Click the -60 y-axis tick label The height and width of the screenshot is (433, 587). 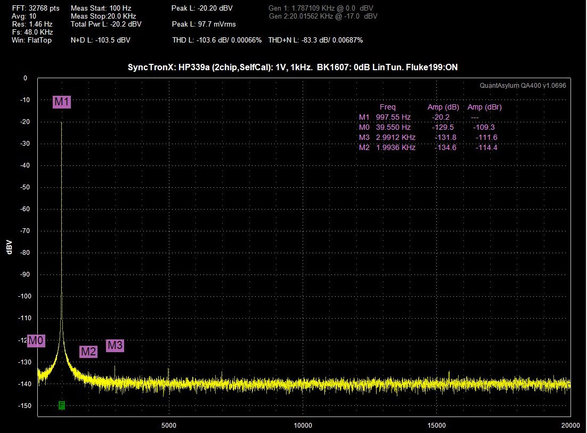25,209
